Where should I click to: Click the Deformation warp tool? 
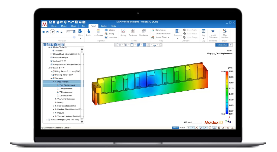pyautogui.click(x=159, y=30)
